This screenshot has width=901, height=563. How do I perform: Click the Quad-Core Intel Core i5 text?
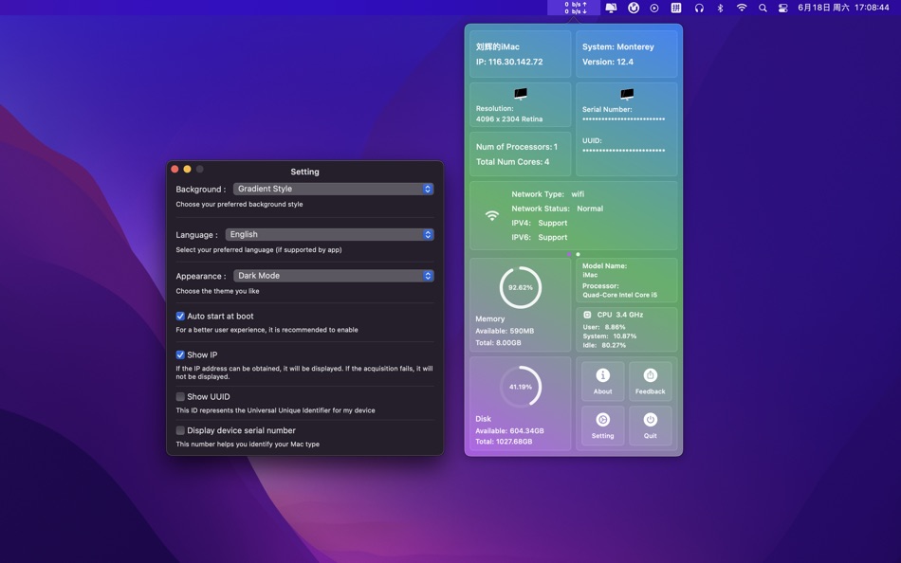(x=620, y=296)
